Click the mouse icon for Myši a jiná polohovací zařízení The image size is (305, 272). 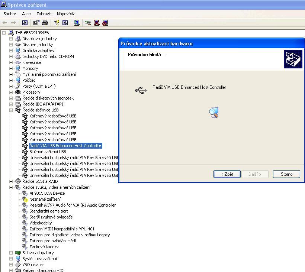pos(18,74)
